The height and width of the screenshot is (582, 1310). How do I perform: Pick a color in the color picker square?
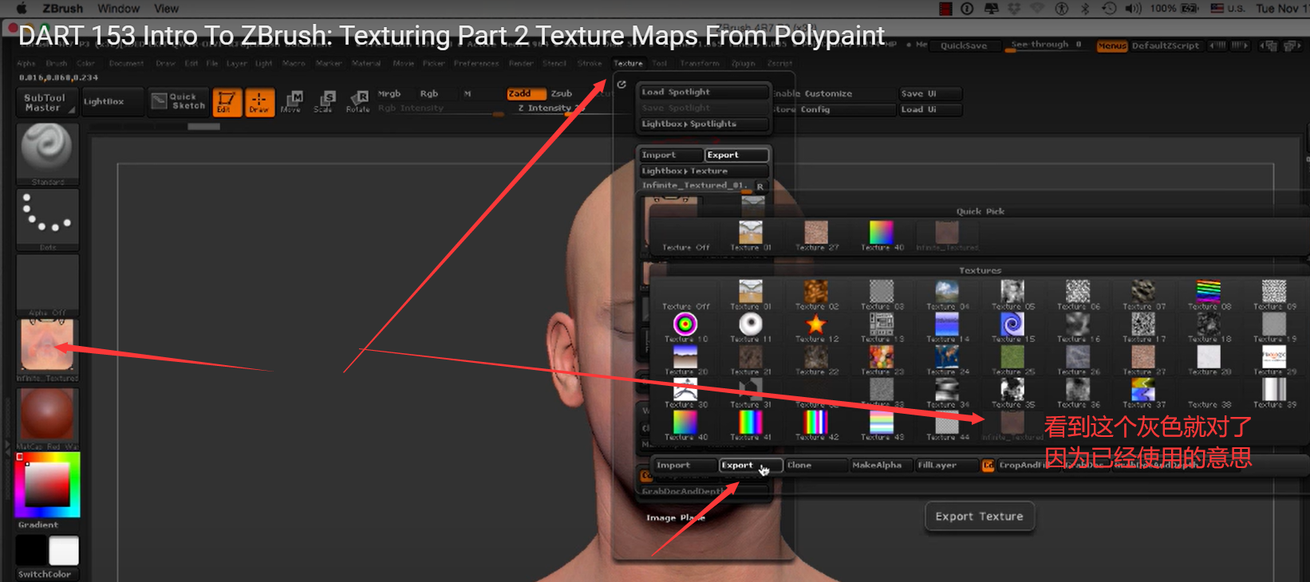click(x=47, y=485)
